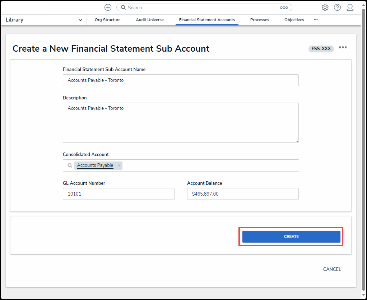Image resolution: width=367 pixels, height=300 pixels.
Task: Show more navigation tabs via ellipsis
Action: tap(316, 20)
